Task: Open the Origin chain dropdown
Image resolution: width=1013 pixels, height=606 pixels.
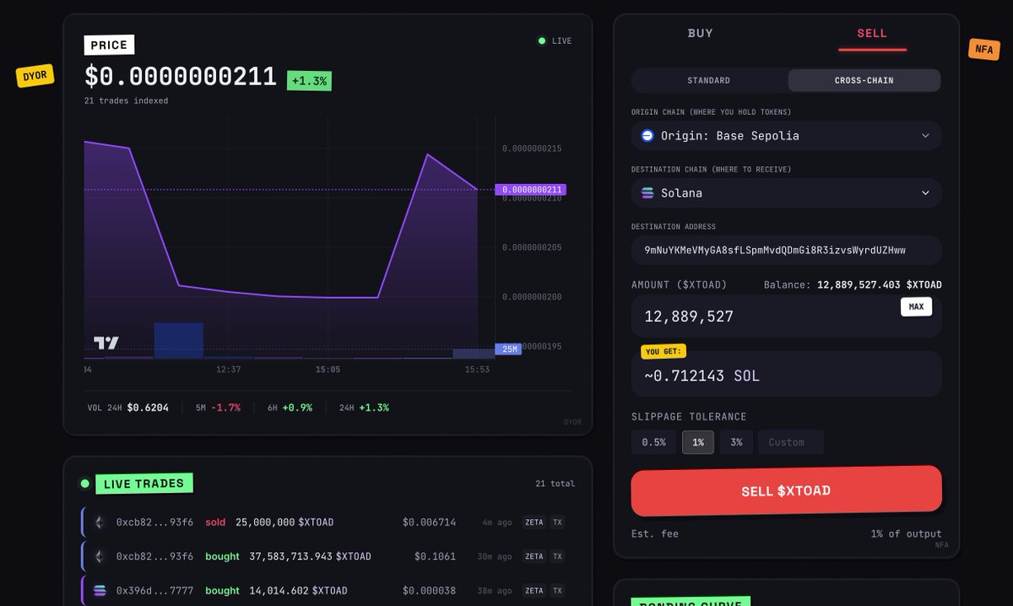Action: click(787, 136)
